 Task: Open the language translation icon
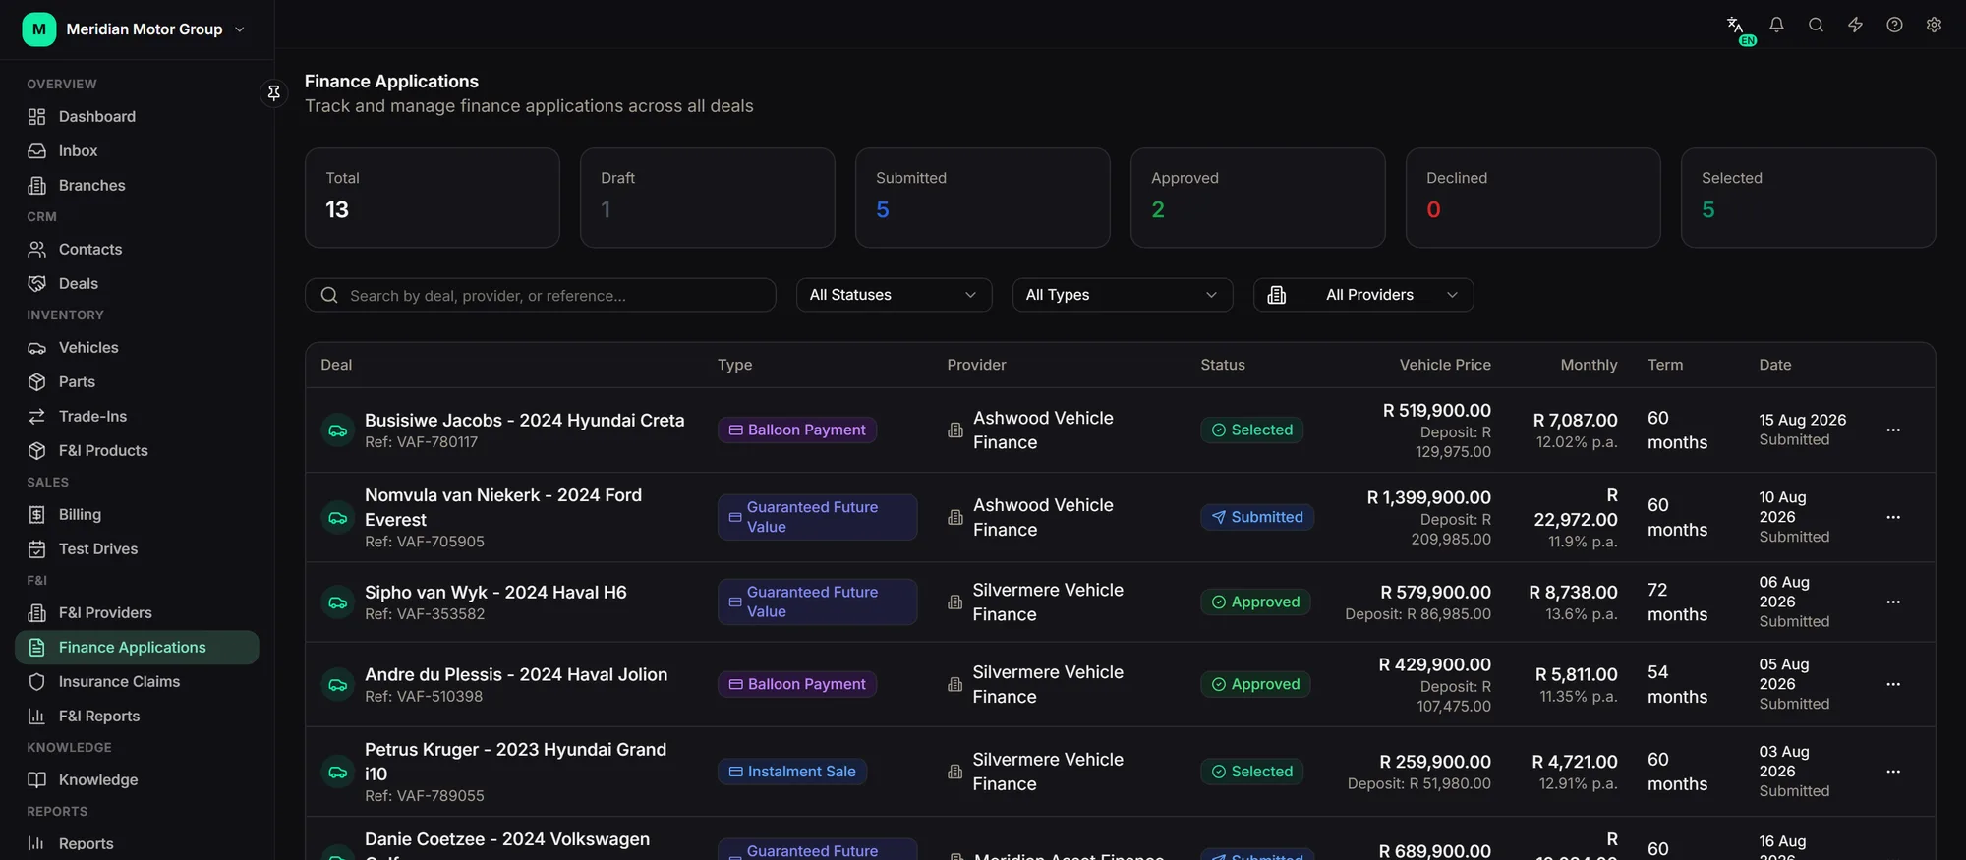point(1736,25)
